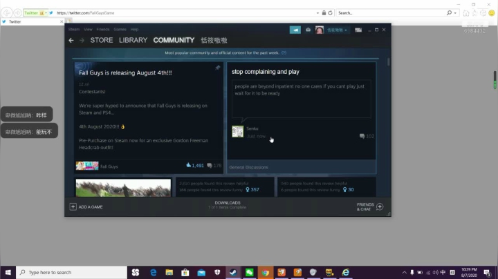Click Windows 'Type here to search' box

[x=72, y=272]
